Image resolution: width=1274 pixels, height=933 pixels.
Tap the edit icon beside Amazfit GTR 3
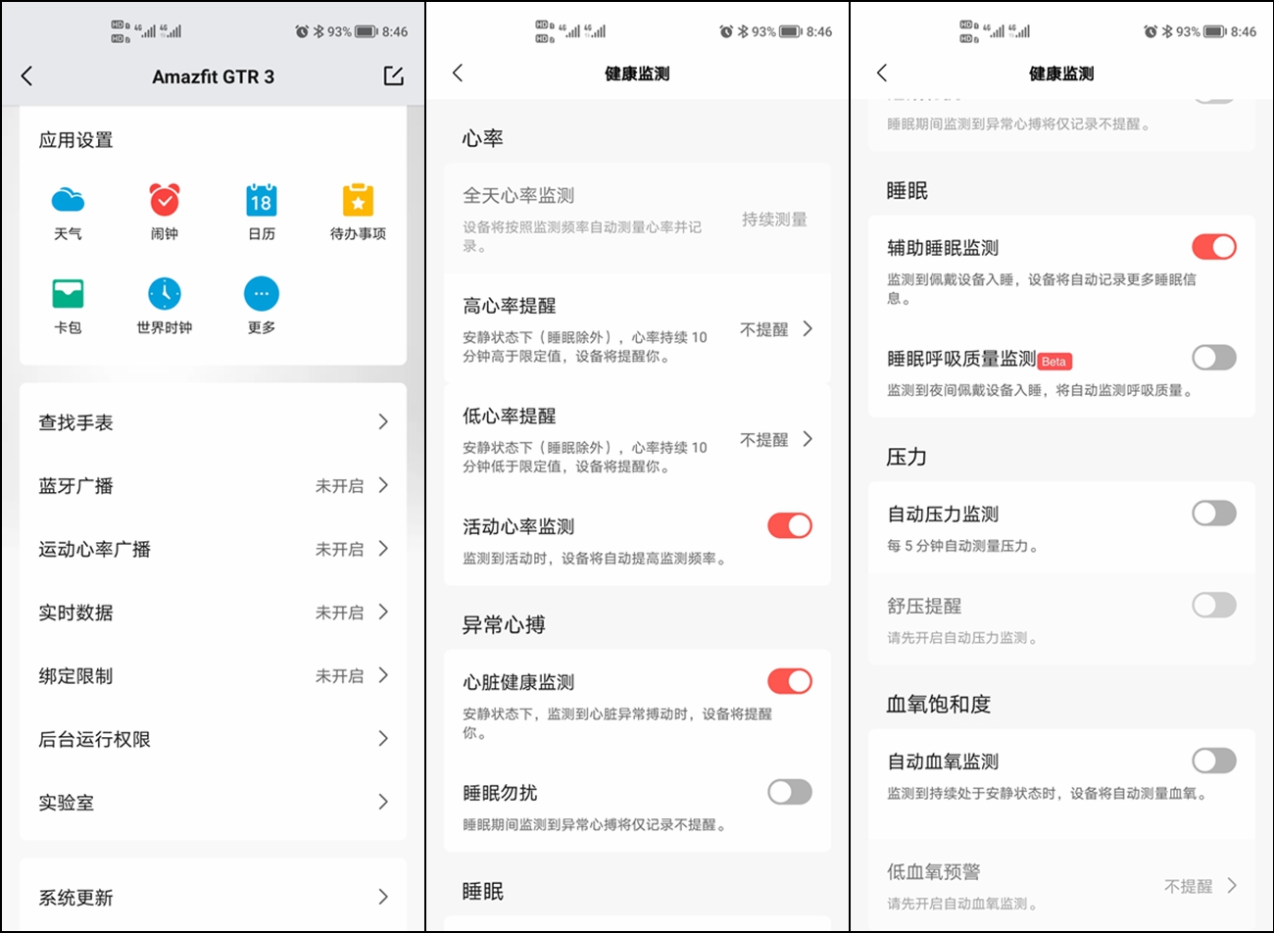393,75
